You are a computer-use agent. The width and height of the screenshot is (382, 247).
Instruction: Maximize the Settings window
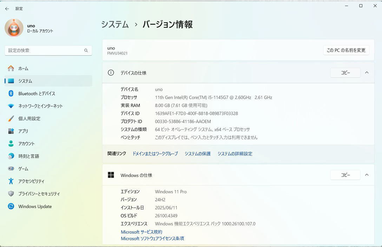(x=361, y=6)
